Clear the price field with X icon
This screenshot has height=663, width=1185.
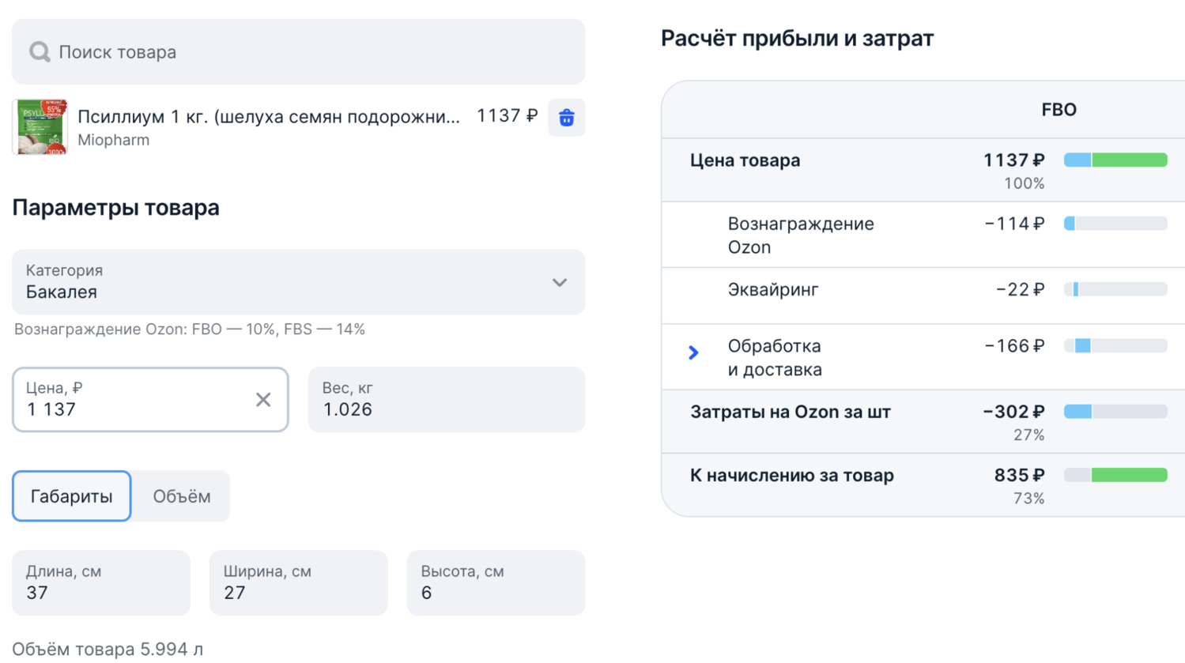[x=263, y=400]
